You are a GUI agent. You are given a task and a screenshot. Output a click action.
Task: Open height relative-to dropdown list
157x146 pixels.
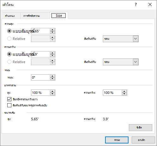[x=121, y=39]
